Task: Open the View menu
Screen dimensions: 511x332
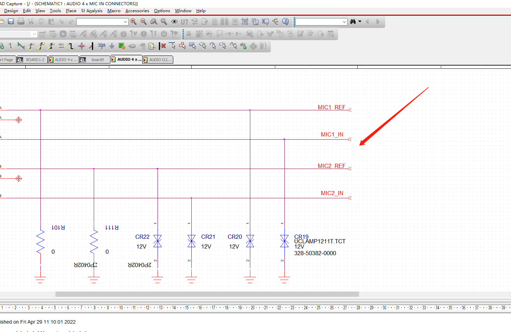Action: [40, 11]
